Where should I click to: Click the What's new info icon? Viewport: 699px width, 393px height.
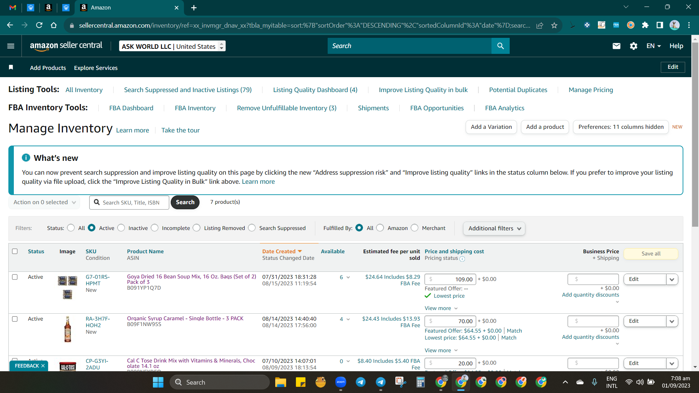pyautogui.click(x=26, y=158)
